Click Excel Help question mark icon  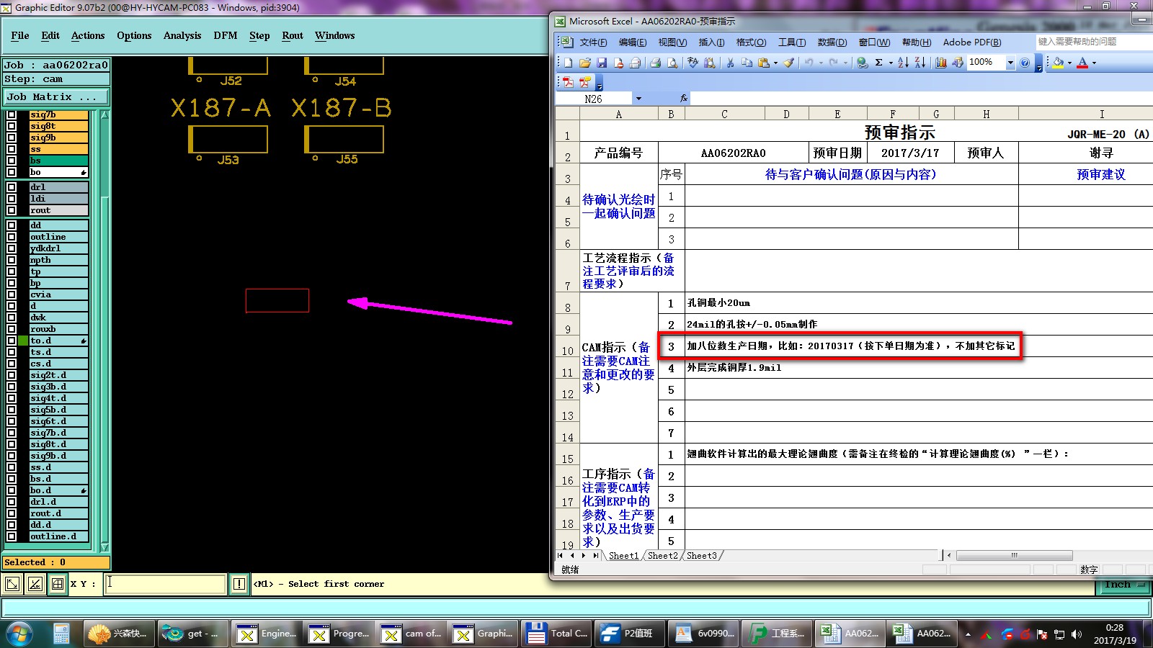click(x=1025, y=63)
